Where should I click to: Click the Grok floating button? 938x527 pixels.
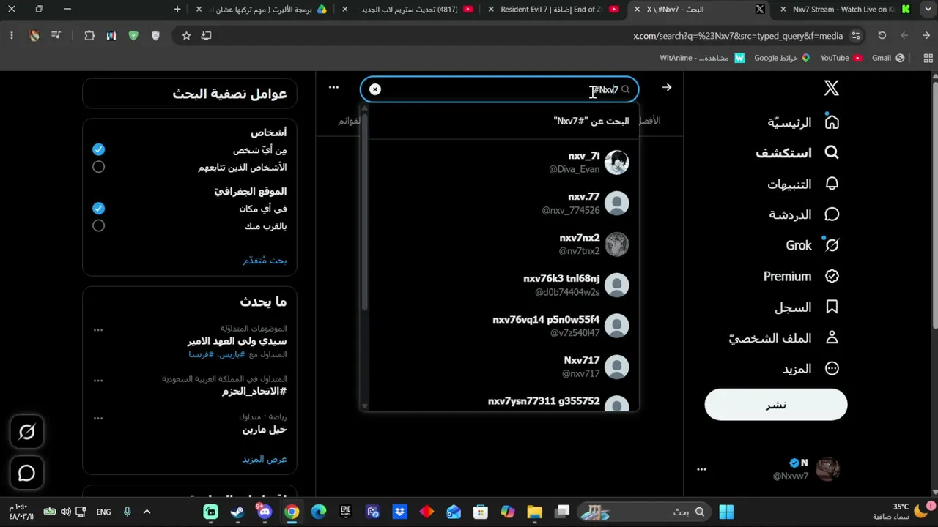point(26,433)
